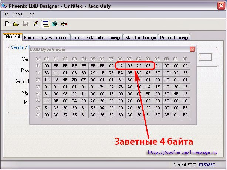Image resolution: width=227 pixels, height=170 pixels.
Task: Click the row 70 offset label
Action: [38, 115]
